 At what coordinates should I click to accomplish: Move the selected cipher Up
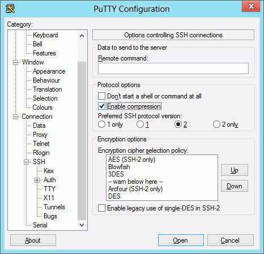click(x=235, y=170)
